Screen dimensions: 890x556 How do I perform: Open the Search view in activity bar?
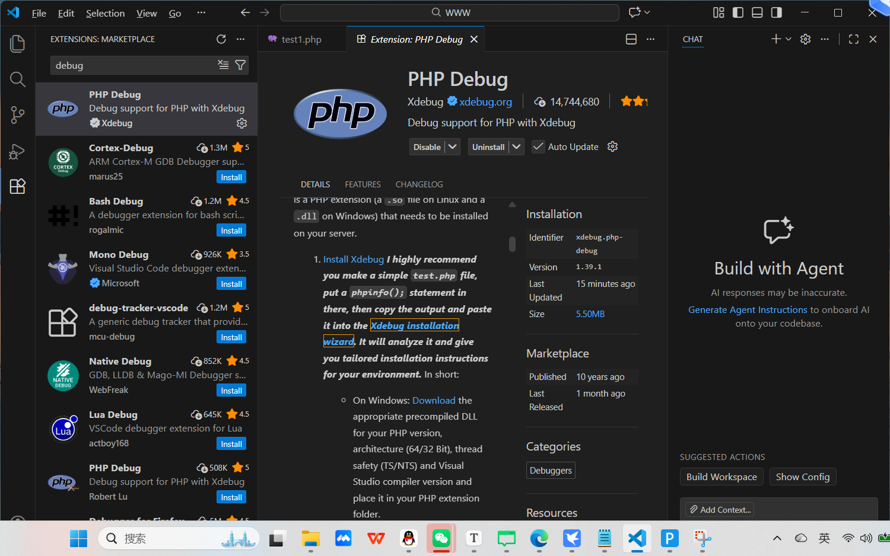(x=18, y=79)
